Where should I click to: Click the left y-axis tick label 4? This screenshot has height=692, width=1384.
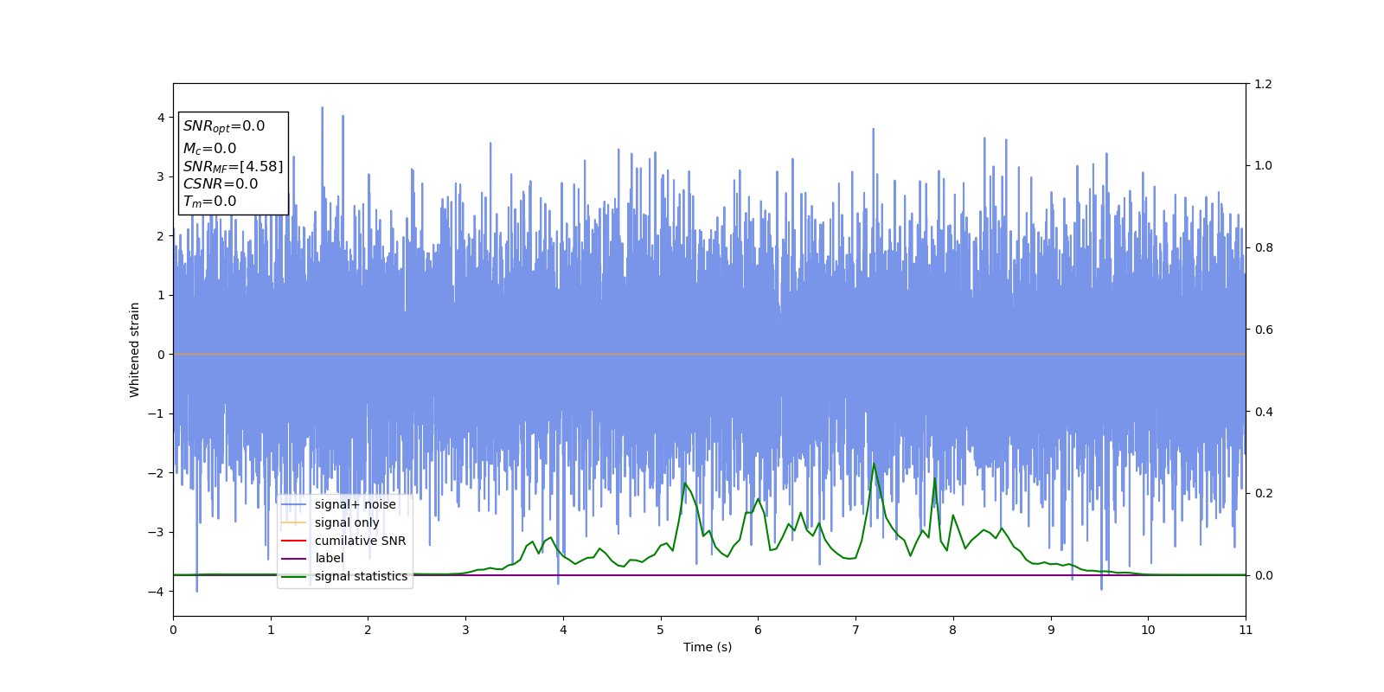pyautogui.click(x=160, y=118)
